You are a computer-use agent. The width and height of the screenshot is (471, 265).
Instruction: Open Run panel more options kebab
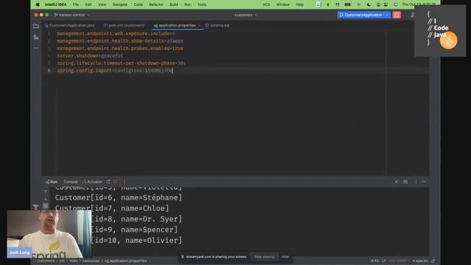coord(124,182)
